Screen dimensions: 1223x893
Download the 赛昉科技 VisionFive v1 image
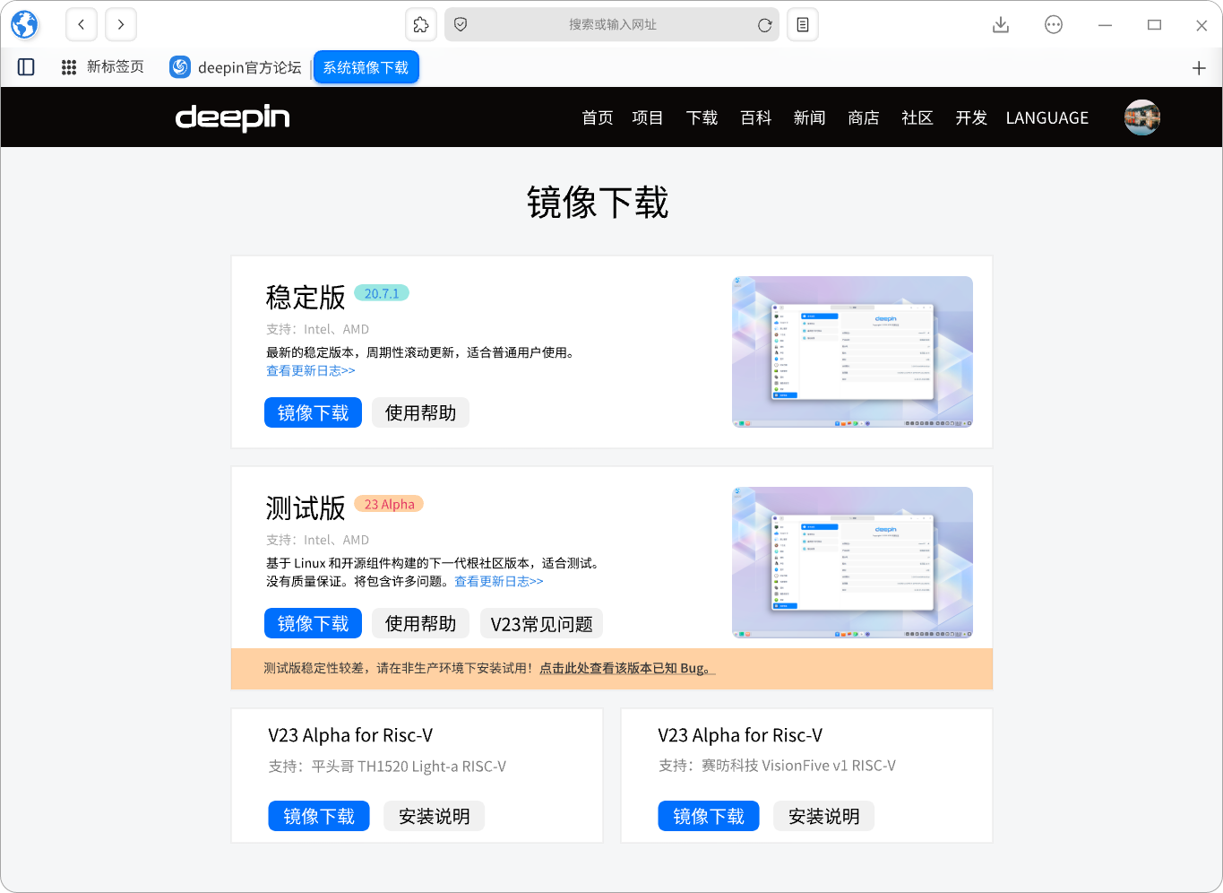pyautogui.click(x=709, y=816)
